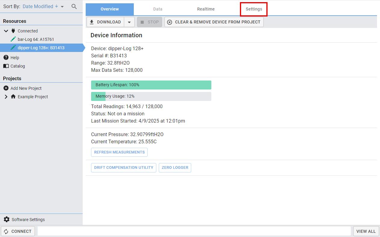Click the Memory Usage progress bar
Viewport: 380px width, 237px height.
151,96
